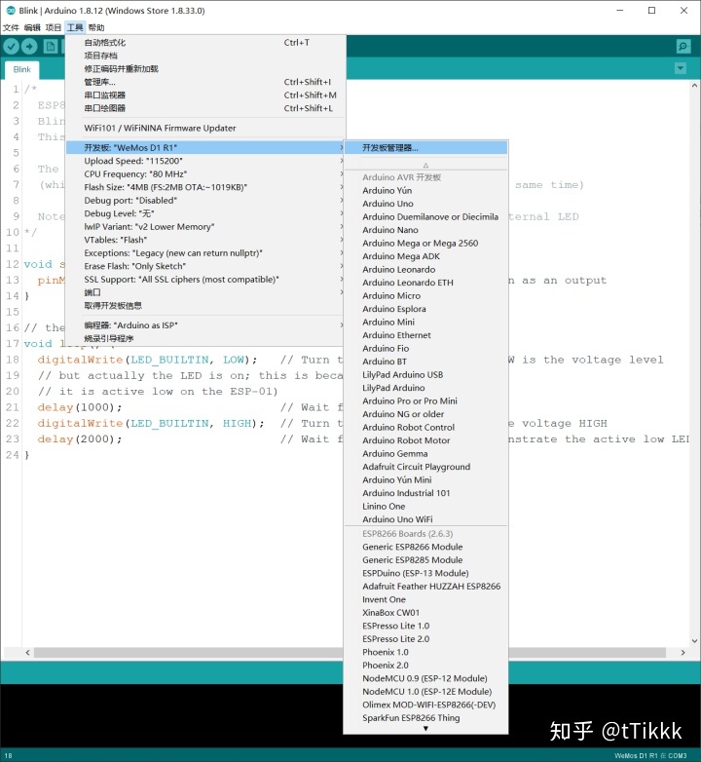Select SparkFun ESP8266 Thing board
Viewport: 701px width, 762px height.
(425, 718)
